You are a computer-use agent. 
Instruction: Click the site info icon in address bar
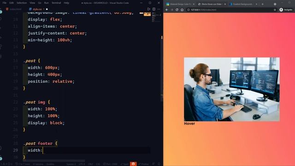(189, 10)
